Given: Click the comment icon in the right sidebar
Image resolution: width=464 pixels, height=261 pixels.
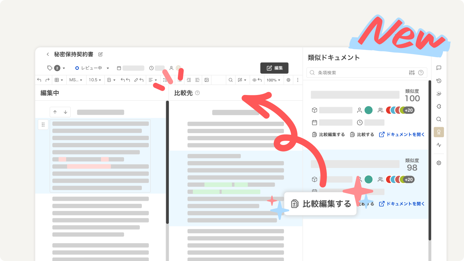Looking at the screenshot, I should point(439,68).
